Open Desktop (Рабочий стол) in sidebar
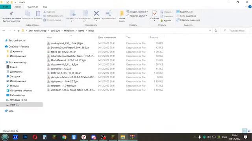 (x=17, y=95)
